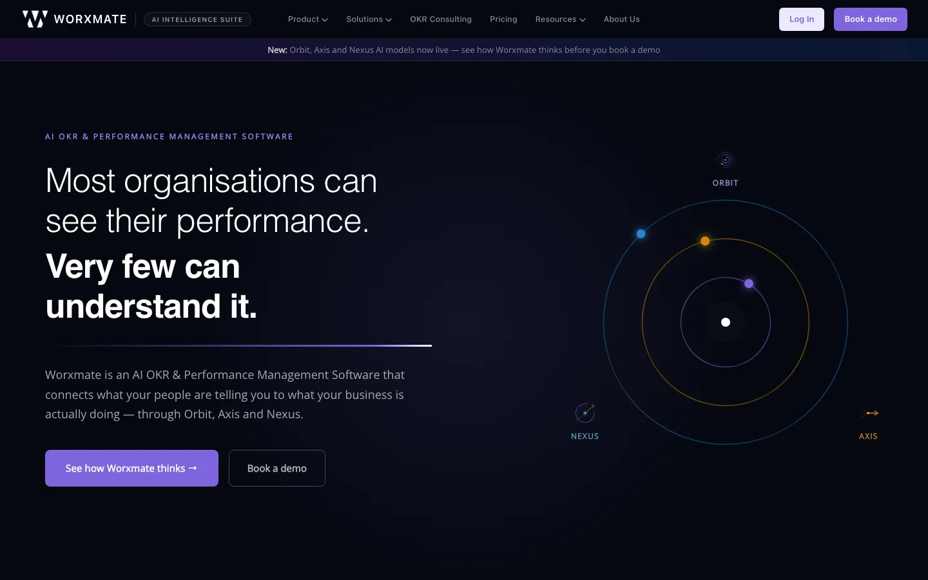Open the Orbit spiral icon
Viewport: 928px width, 580px height.
pos(726,160)
